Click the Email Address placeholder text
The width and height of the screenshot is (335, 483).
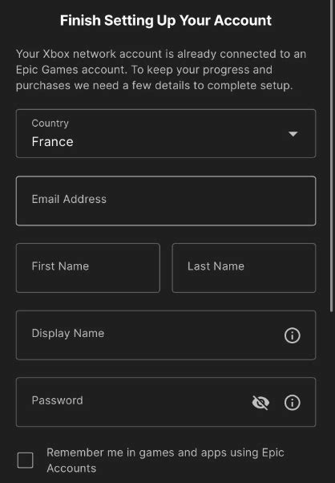[x=69, y=199]
